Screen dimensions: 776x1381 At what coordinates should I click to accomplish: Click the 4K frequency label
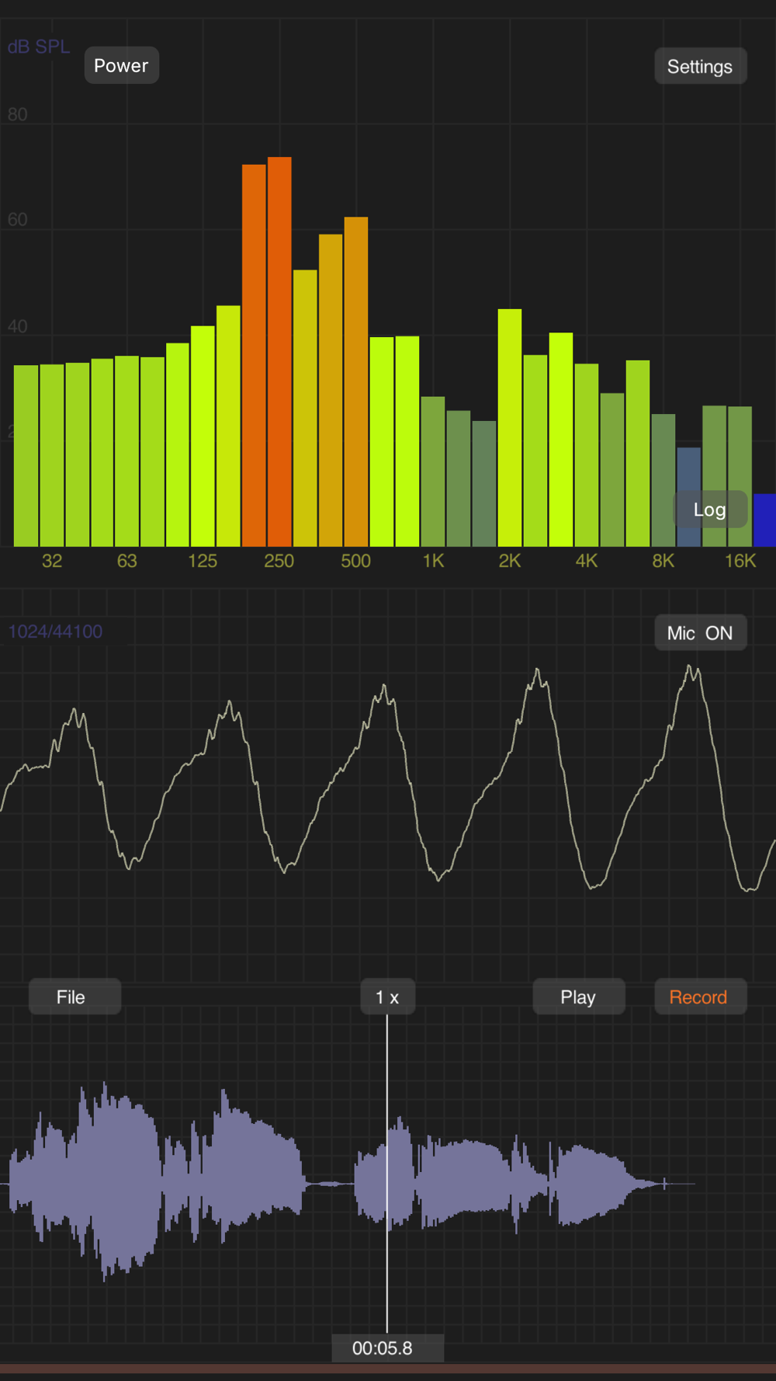pos(587,561)
